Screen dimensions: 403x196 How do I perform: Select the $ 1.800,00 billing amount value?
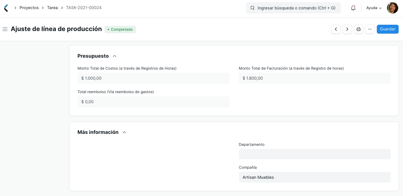tap(315, 78)
